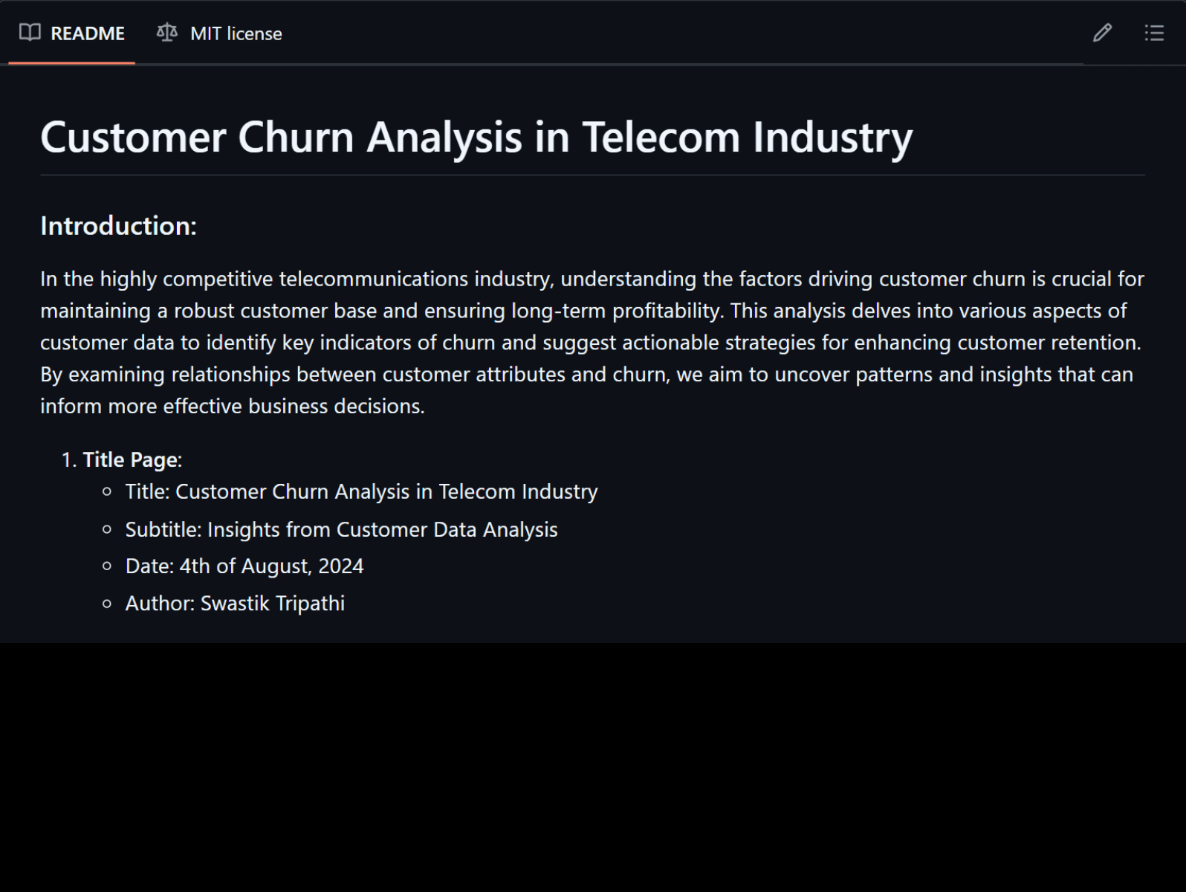Viewport: 1186px width, 892px height.
Task: Click the scale icon beside MIT license
Action: (167, 33)
